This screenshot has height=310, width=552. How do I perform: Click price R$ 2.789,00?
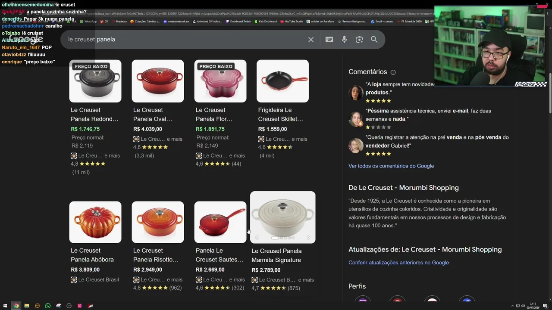266,270
